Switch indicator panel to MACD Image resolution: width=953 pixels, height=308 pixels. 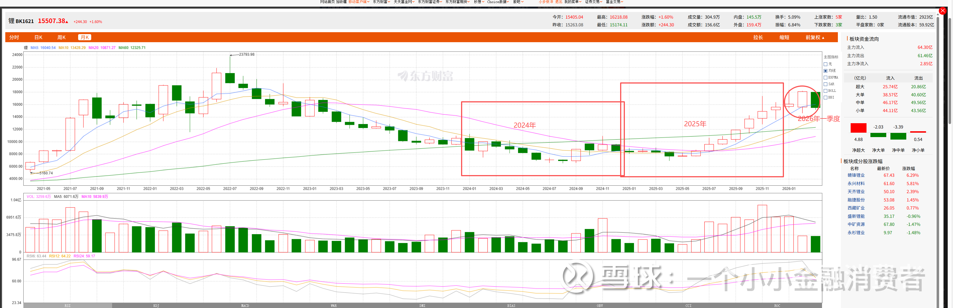click(245, 306)
